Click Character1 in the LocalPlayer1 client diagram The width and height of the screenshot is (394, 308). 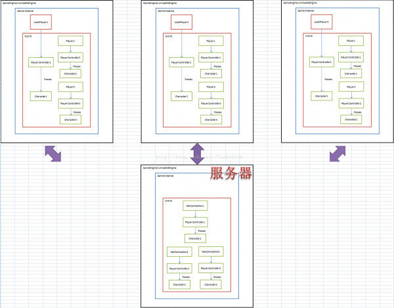click(x=41, y=97)
